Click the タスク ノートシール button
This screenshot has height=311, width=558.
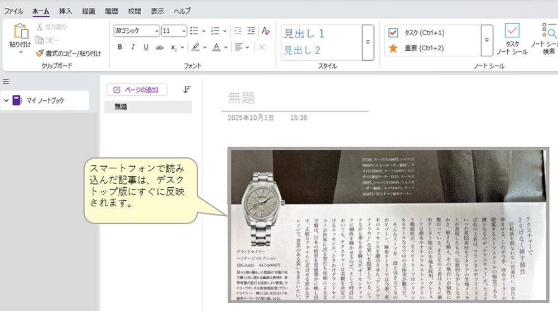(x=512, y=40)
